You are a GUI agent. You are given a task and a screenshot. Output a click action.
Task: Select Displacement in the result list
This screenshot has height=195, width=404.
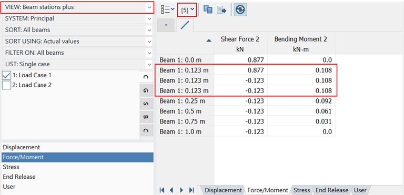(x=77, y=147)
